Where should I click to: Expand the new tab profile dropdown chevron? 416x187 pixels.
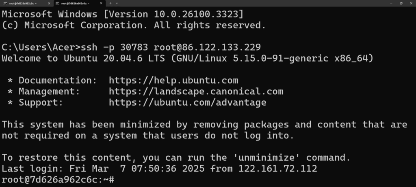point(117,3)
